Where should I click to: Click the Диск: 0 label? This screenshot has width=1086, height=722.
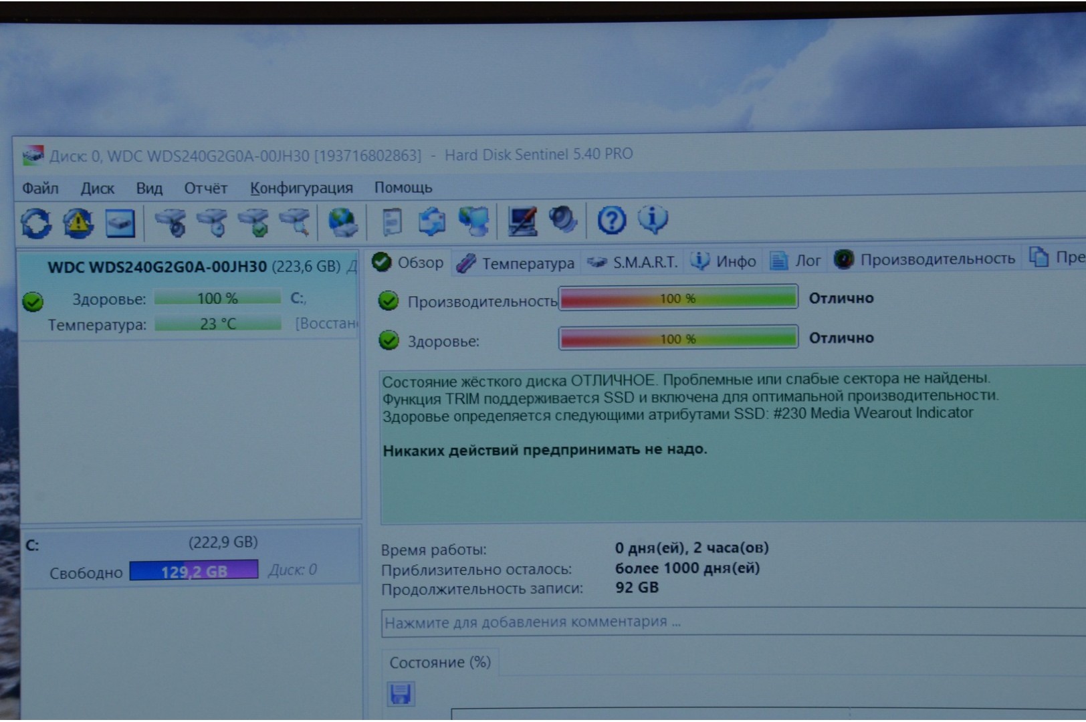[x=292, y=570]
